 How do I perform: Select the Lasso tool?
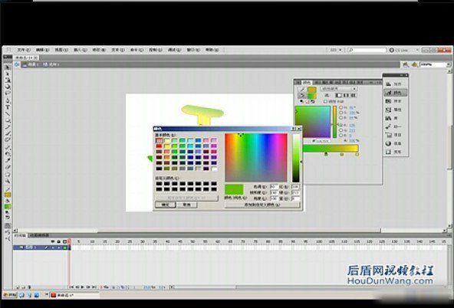(8, 93)
